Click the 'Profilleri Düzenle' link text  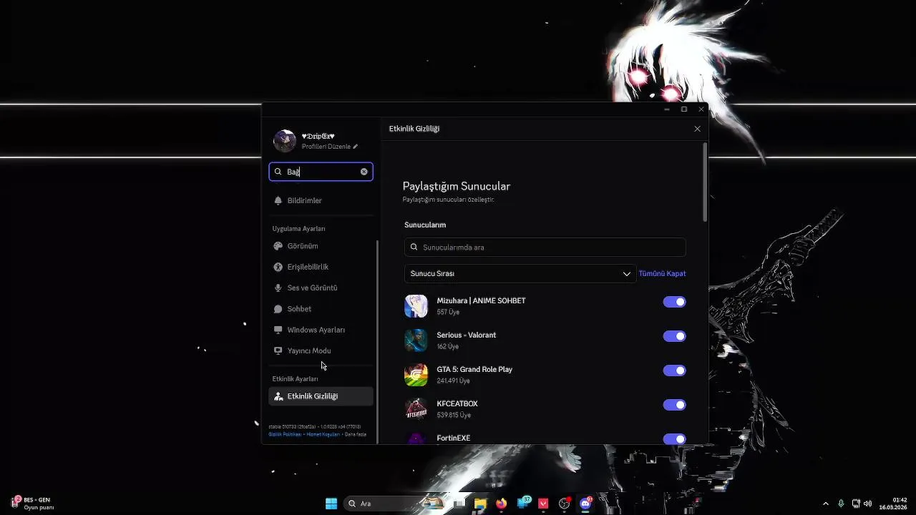pyautogui.click(x=326, y=147)
